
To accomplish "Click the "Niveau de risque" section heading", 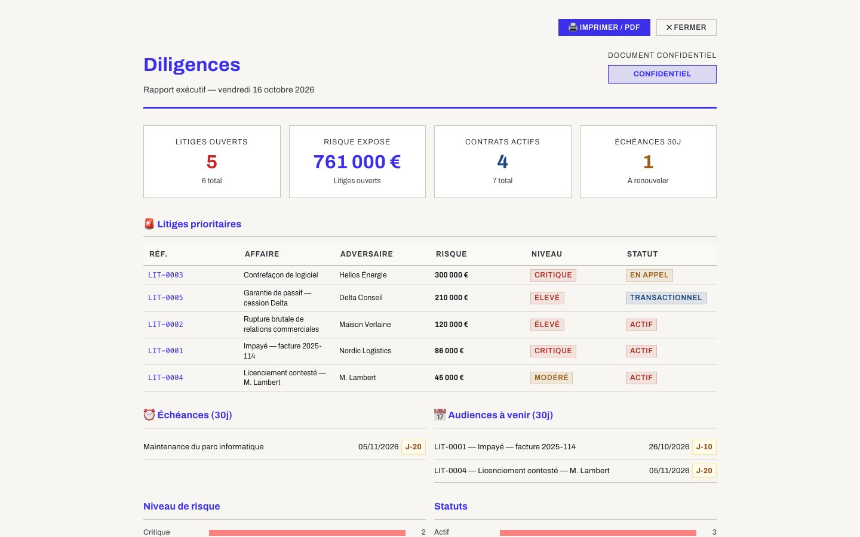I will pos(182,507).
